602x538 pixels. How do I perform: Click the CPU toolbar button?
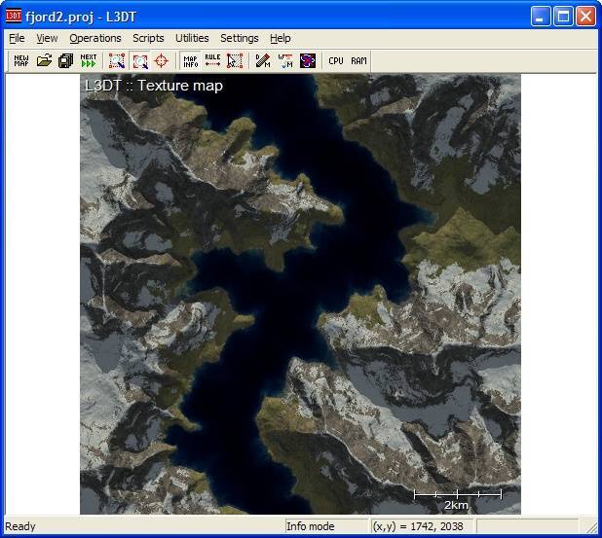coord(336,60)
